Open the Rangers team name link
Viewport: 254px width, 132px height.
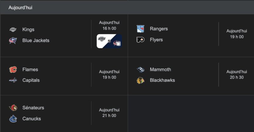click(x=159, y=29)
